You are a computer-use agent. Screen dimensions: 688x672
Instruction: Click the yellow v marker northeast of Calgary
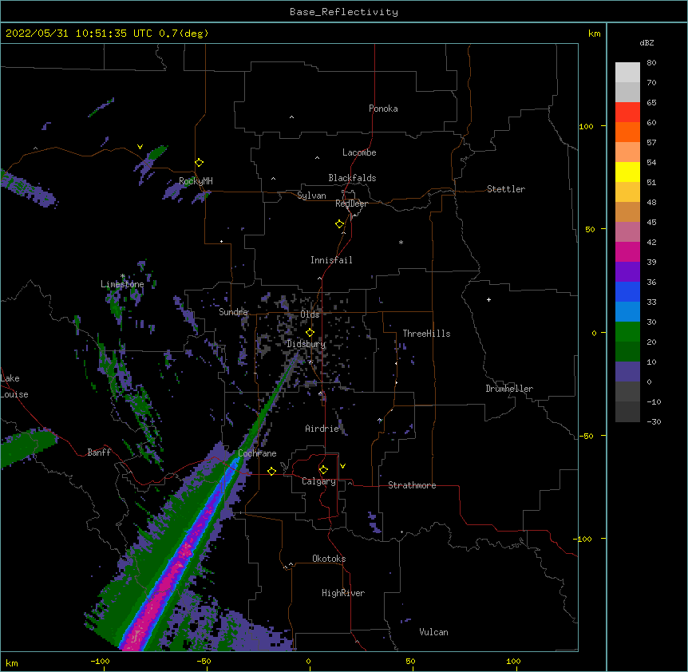(342, 466)
